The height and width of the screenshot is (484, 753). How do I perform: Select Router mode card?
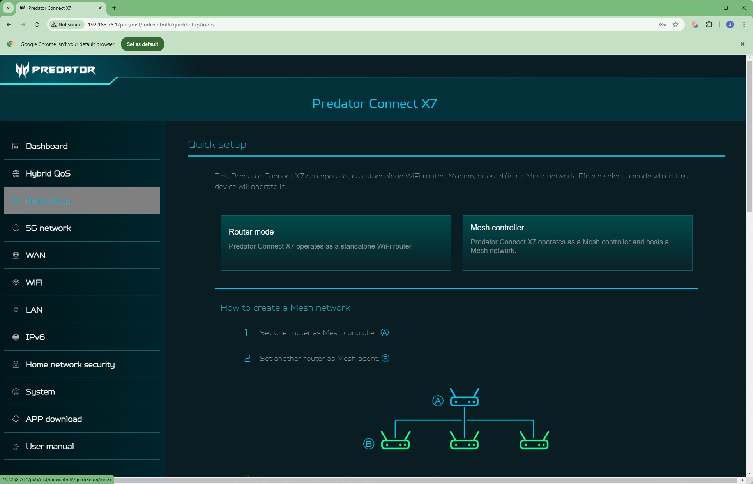[335, 243]
